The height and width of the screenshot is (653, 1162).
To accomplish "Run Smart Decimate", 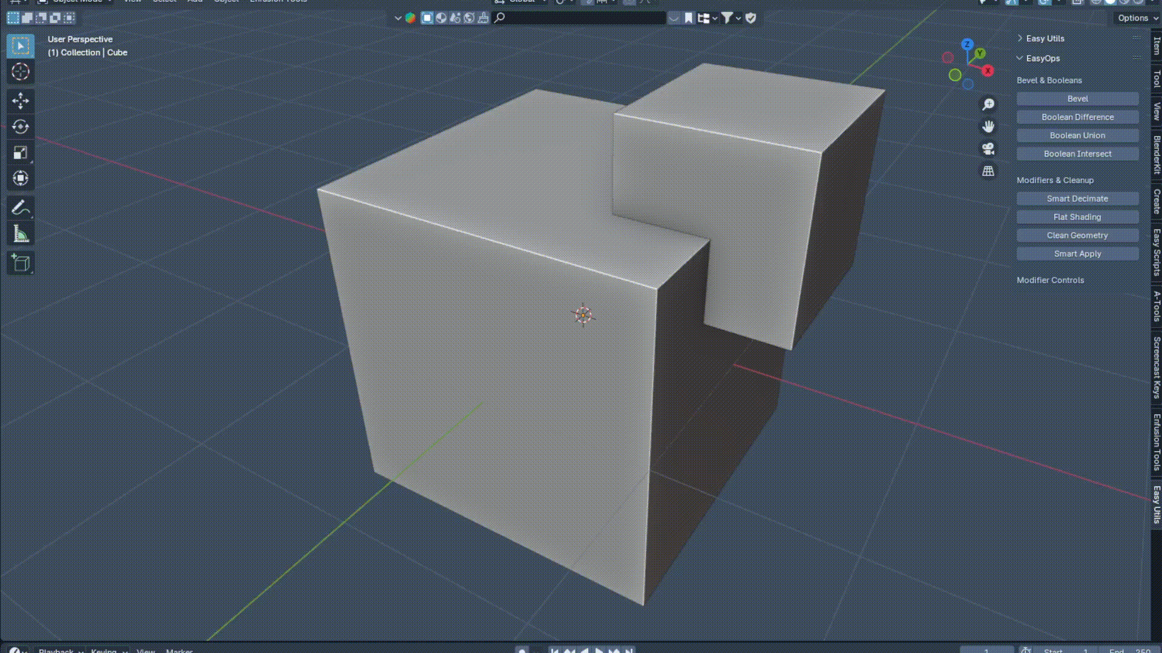I will [1077, 199].
